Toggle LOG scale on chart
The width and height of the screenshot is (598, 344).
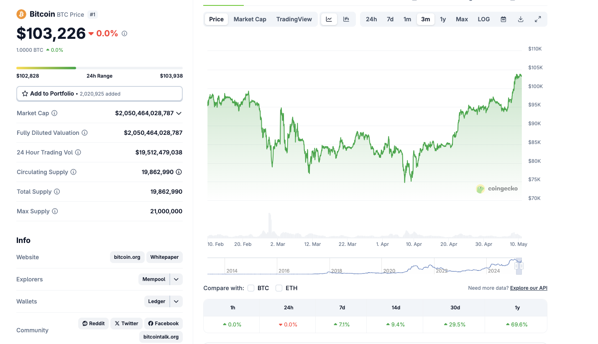tap(484, 19)
